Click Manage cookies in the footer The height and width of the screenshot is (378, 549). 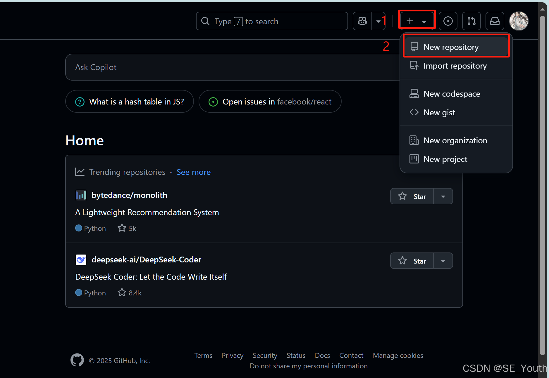click(x=398, y=356)
